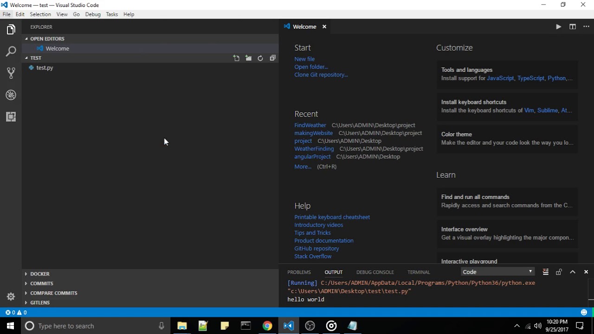Screen dimensions: 594x334
Task: Open the Windows action center
Action: click(580, 326)
